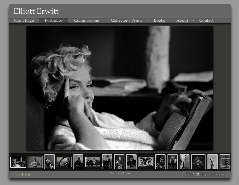
Task: Open the Portfolios menu
Action: coord(53,21)
